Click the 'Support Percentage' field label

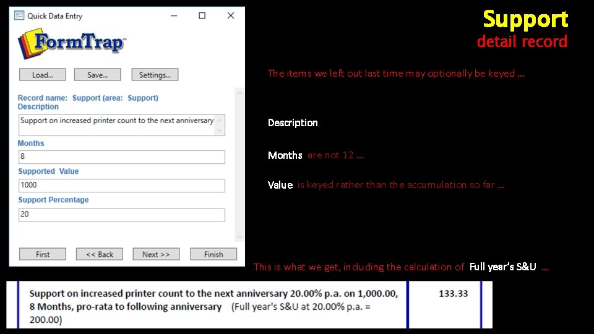point(53,200)
